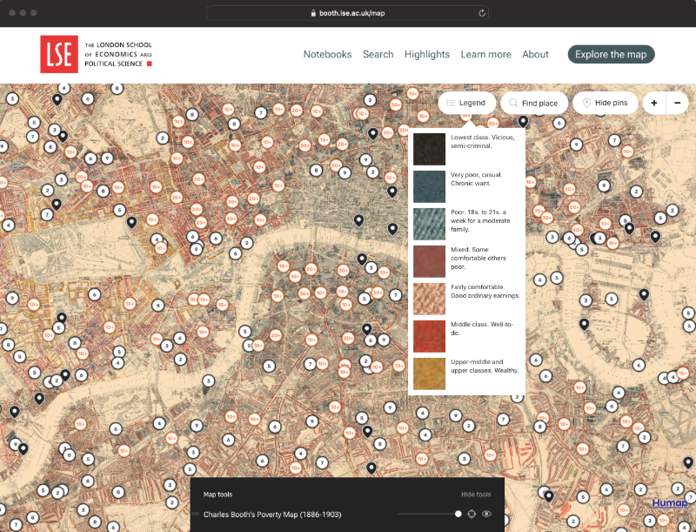The width and height of the screenshot is (696, 532).
Task: Click the browser address bar
Action: [x=347, y=13]
